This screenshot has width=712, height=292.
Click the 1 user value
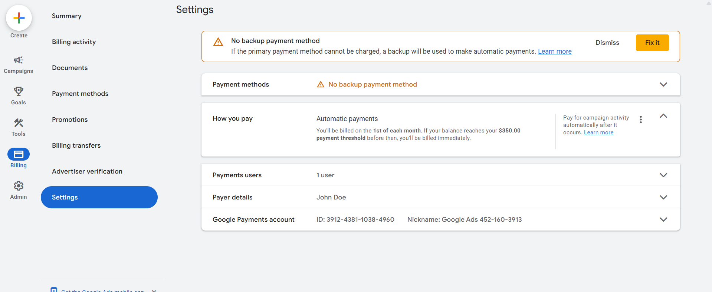click(x=325, y=175)
